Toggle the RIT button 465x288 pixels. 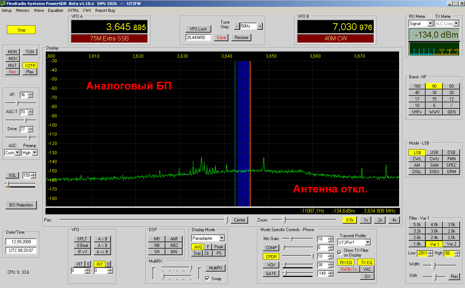(x=99, y=264)
